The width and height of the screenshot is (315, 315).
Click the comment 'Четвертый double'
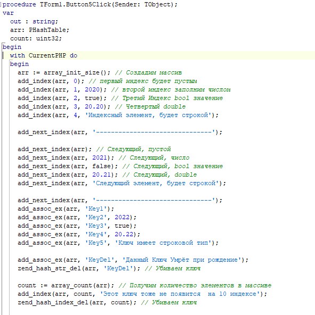click(x=150, y=106)
